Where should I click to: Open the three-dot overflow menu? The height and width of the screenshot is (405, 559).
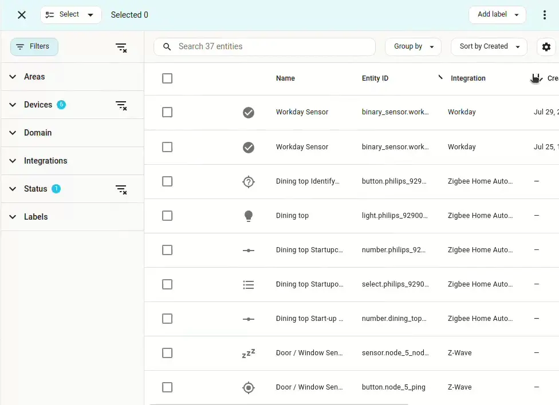point(545,14)
